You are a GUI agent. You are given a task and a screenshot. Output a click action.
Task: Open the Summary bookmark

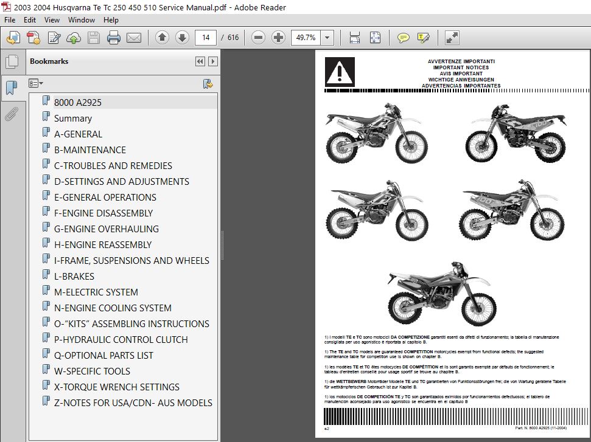pyautogui.click(x=73, y=118)
